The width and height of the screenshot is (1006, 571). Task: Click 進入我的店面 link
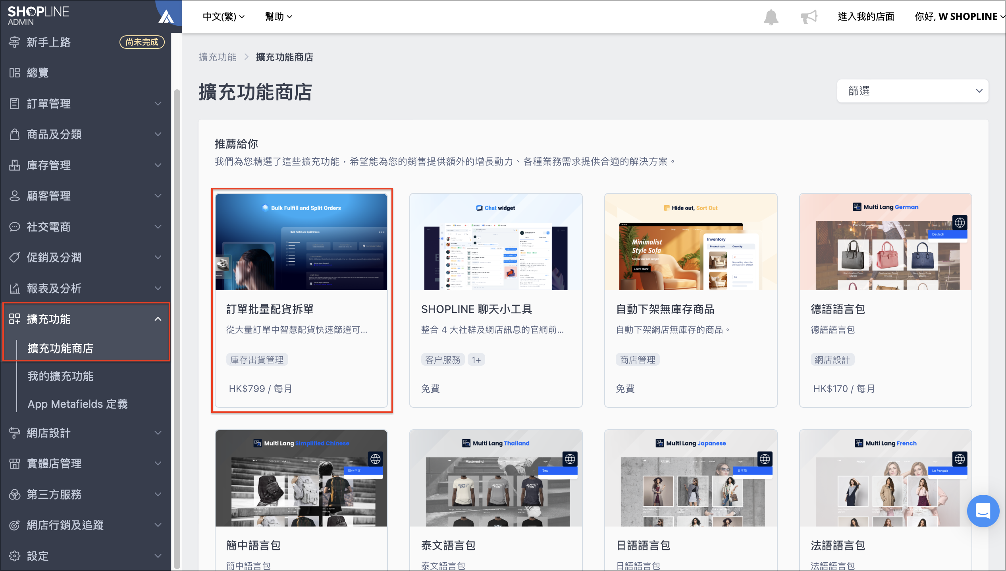866,17
